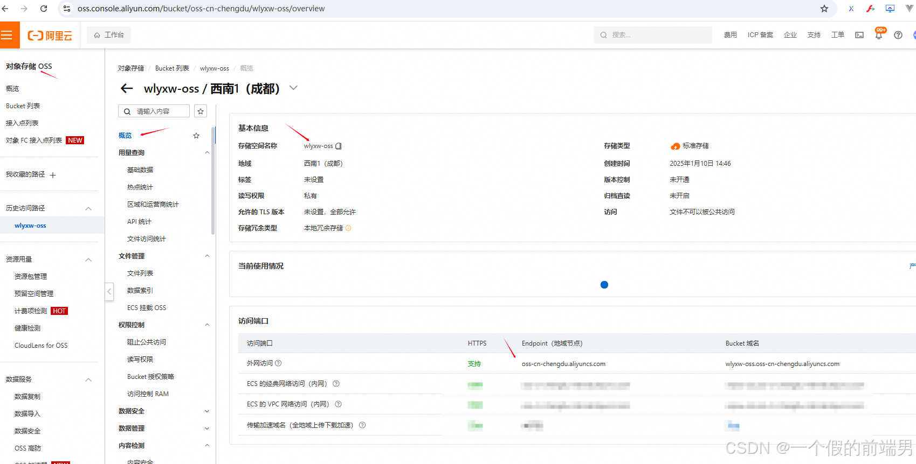916x464 pixels.
Task: Select 读写权限 in the bucket menu
Action: click(140, 360)
